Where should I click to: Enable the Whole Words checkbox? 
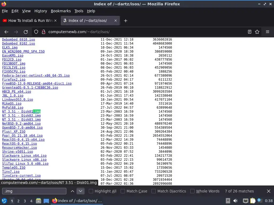tap(192, 191)
